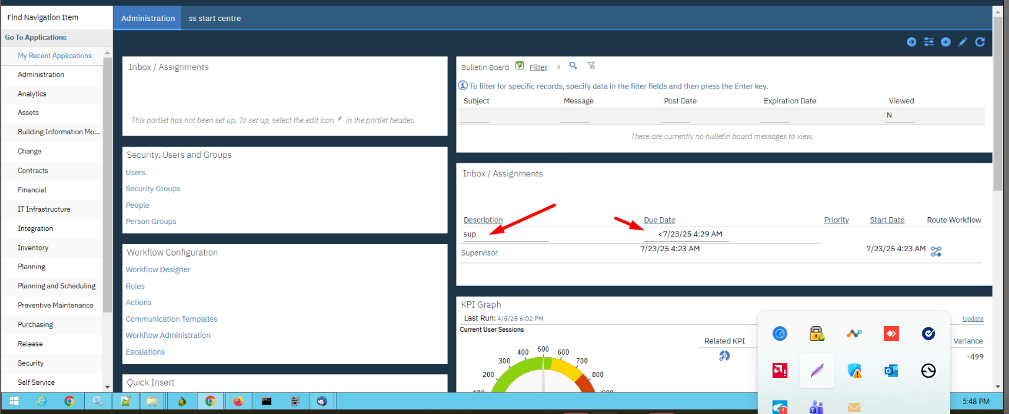Click the taskbar clock showing 5:48 PM
Image resolution: width=1009 pixels, height=414 pixels.
pos(976,402)
